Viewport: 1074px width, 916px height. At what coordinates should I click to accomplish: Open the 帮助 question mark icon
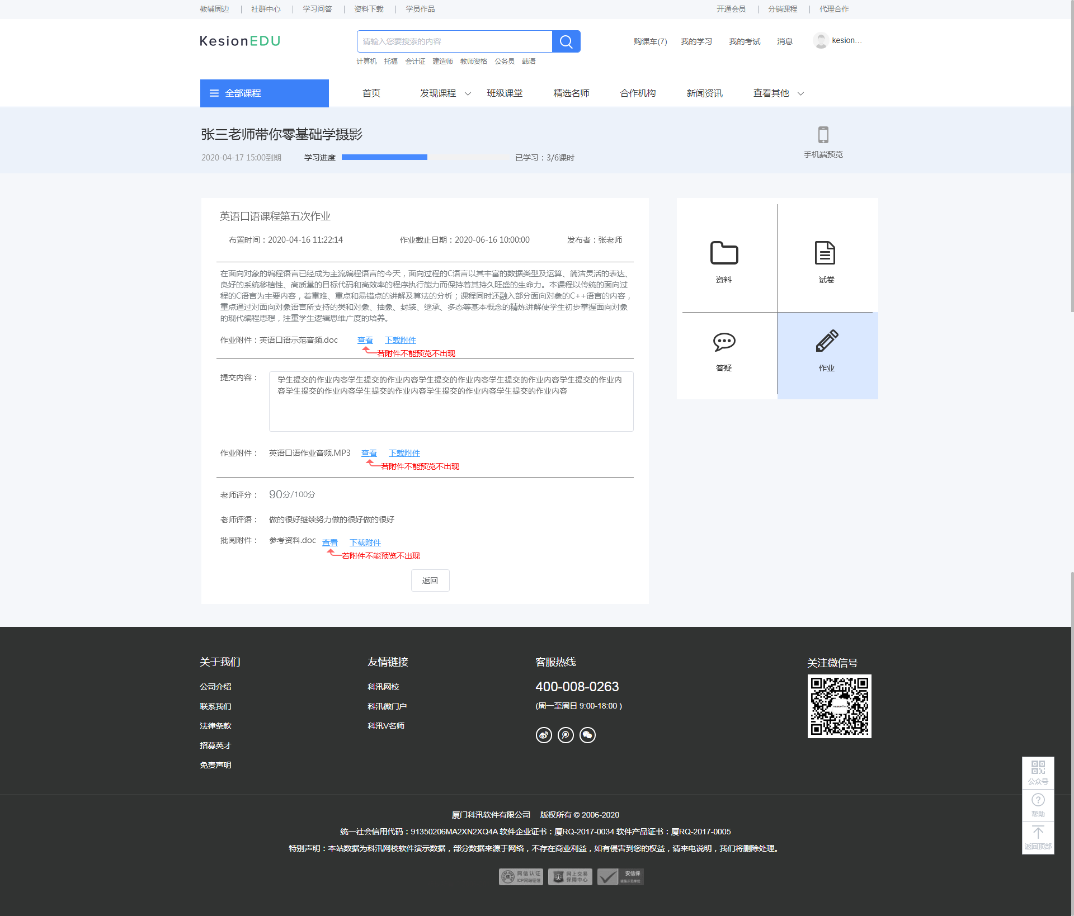(x=1038, y=800)
